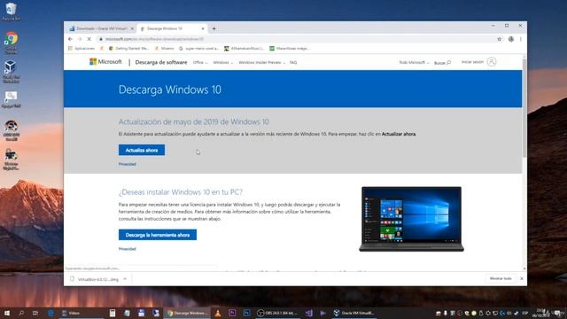The height and width of the screenshot is (319, 567).
Task: Click Descarga la herramienta ahora button
Action: [158, 235]
